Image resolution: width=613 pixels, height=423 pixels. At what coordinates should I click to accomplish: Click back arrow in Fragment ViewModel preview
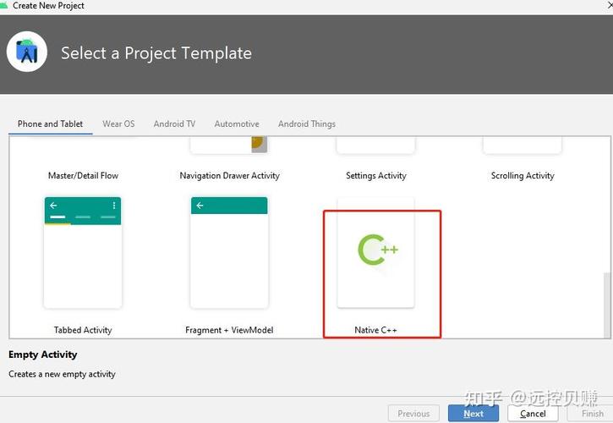[200, 206]
